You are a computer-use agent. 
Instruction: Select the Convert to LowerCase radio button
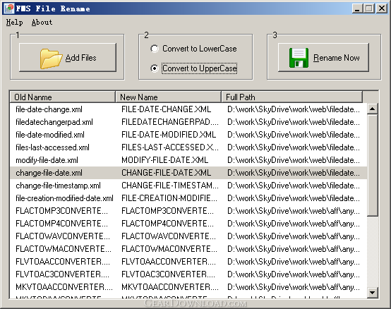(x=155, y=49)
